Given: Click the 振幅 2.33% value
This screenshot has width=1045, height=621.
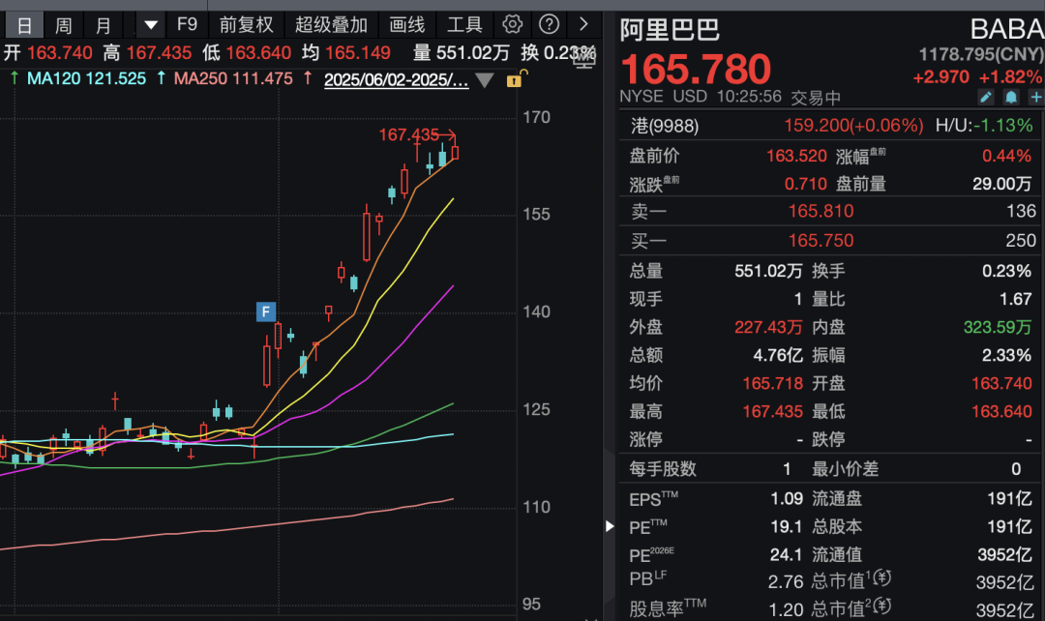Looking at the screenshot, I should tap(1006, 355).
